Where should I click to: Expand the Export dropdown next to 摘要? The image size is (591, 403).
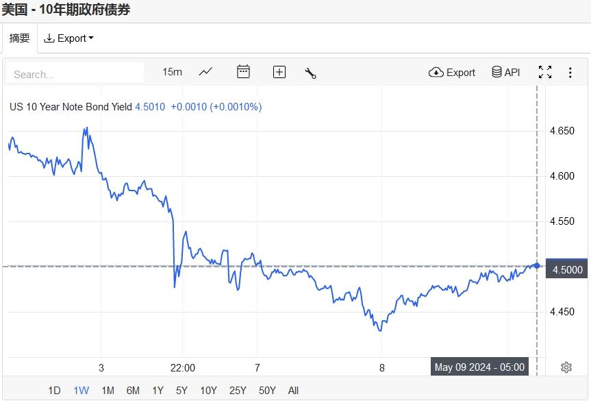coord(68,38)
